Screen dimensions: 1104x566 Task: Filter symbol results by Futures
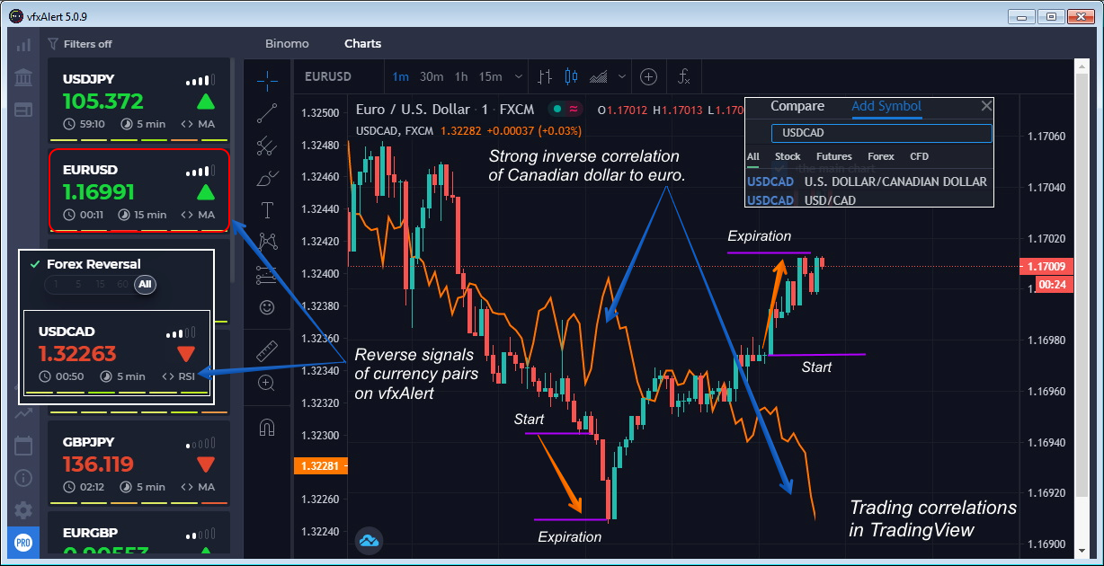[833, 156]
